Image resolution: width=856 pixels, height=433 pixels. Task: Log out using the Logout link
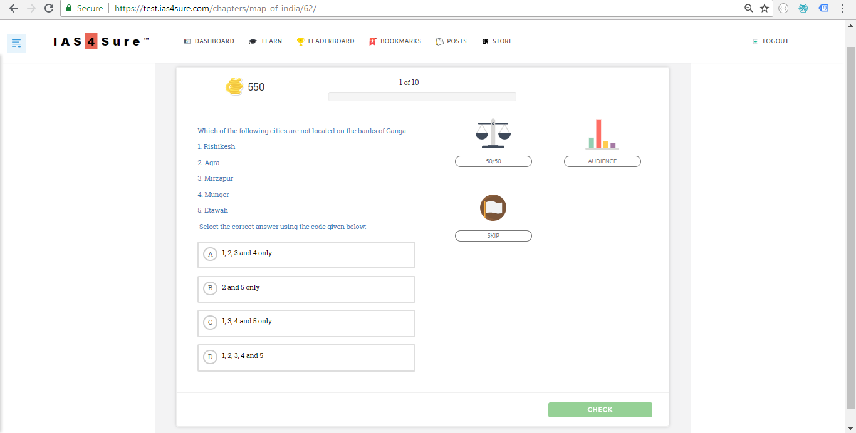coord(771,41)
